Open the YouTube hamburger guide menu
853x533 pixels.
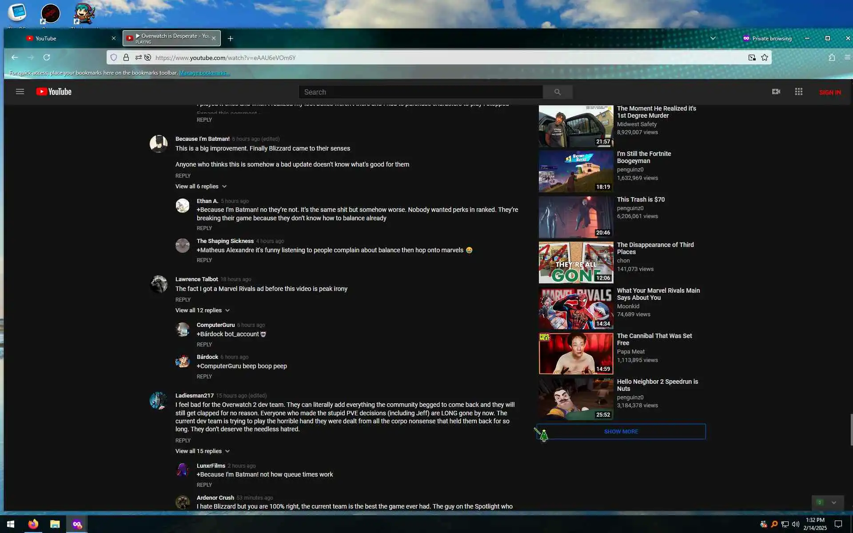click(20, 92)
